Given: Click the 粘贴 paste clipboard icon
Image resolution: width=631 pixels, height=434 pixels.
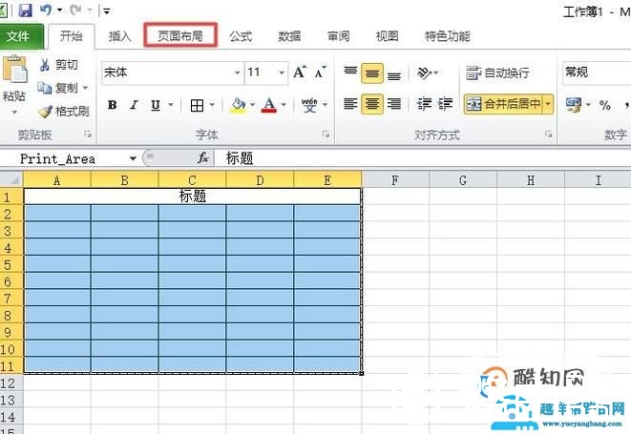Looking at the screenshot, I should (15, 71).
